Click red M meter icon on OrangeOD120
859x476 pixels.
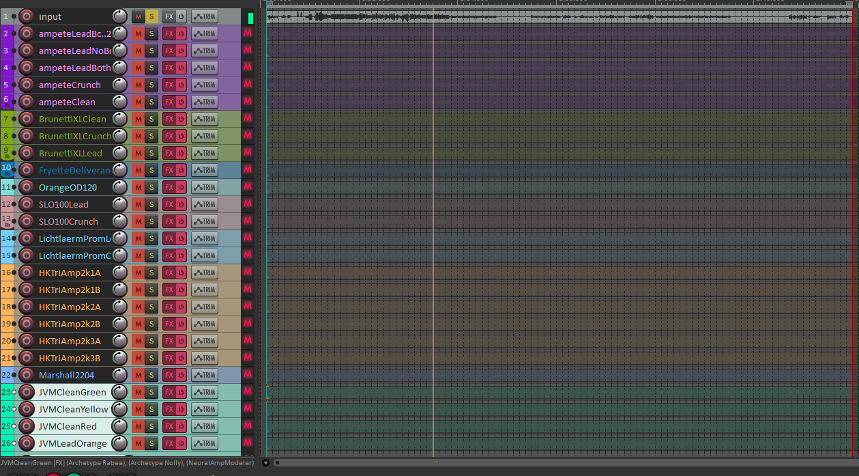pos(248,186)
